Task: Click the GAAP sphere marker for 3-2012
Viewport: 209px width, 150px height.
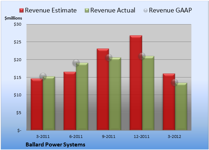Action: pos(175,82)
